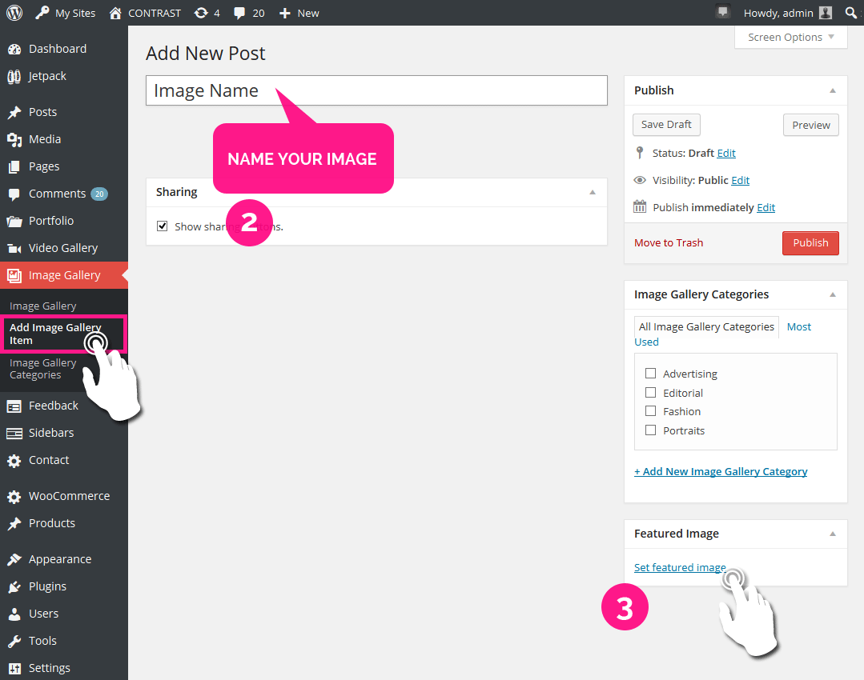The width and height of the screenshot is (864, 680).
Task: Switch to the Most Used tab
Action: click(798, 326)
